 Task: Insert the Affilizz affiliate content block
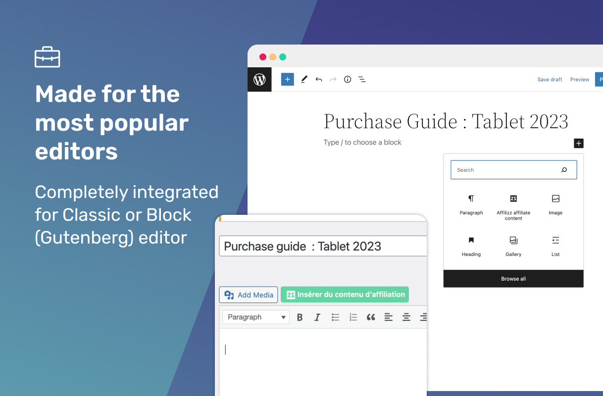point(513,207)
